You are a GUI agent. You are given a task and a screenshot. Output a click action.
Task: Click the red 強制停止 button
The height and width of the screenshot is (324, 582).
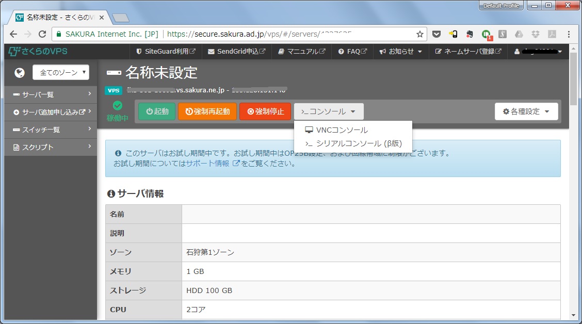(x=265, y=111)
